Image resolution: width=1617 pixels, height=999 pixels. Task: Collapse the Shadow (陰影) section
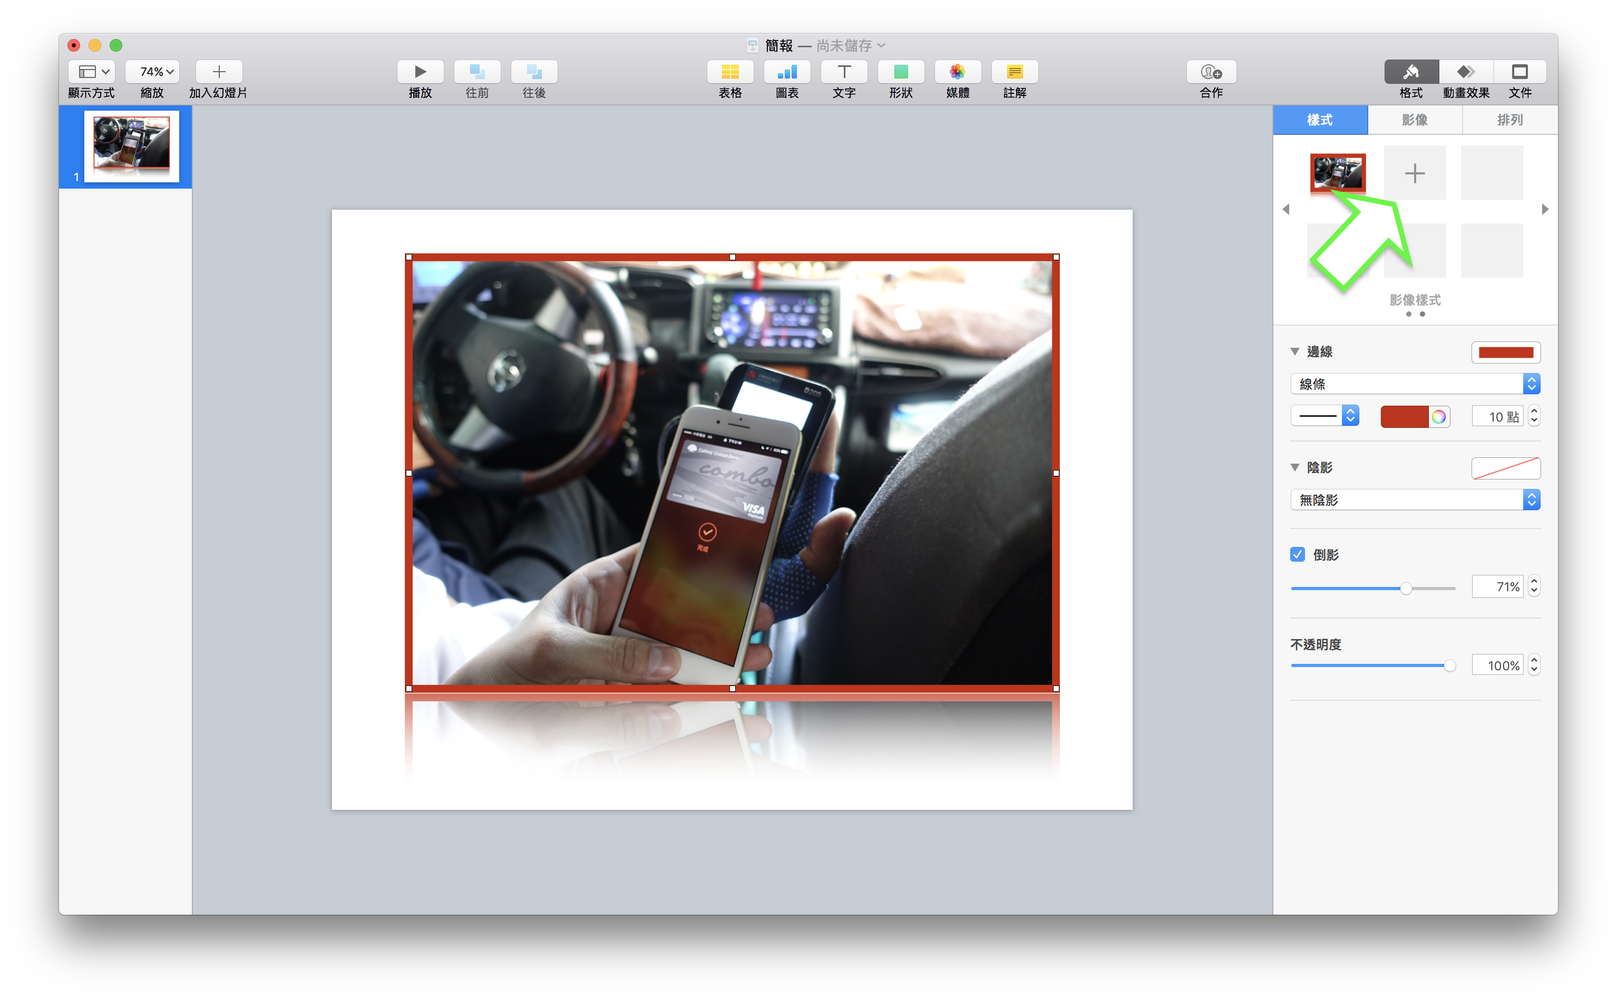1295,467
